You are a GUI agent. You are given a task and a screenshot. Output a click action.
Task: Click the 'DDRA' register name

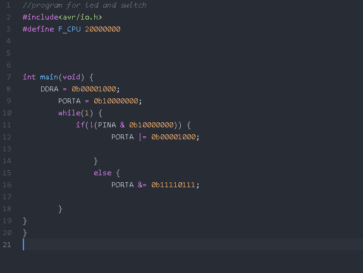49,89
